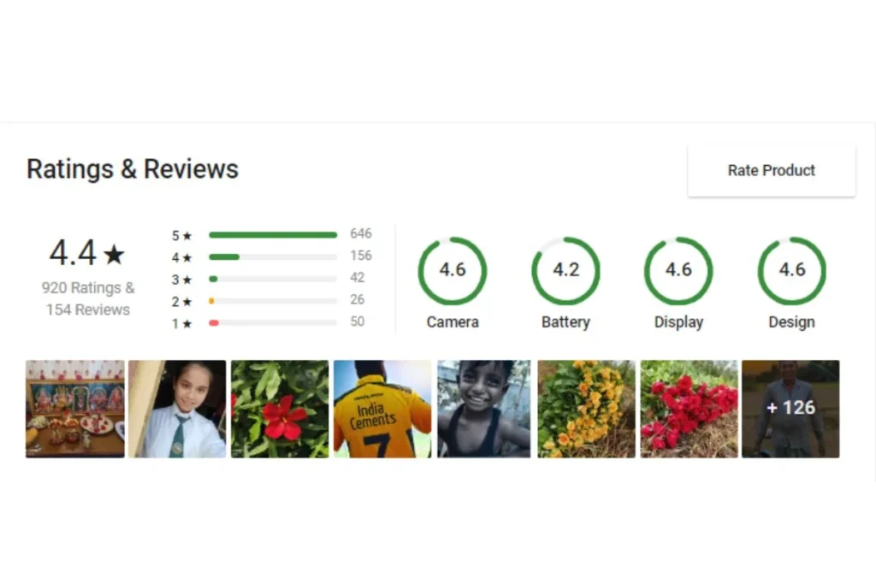
Task: Click the Rate Product button
Action: click(x=771, y=170)
